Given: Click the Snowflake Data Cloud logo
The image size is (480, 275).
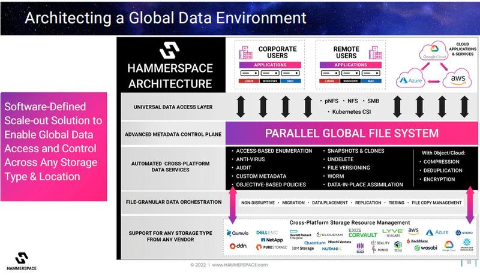Looking at the screenshot, I should click(467, 244).
